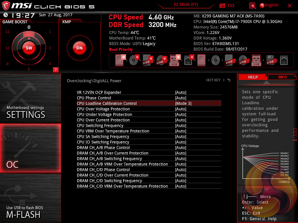Select DRAM CH_C/D VRM Over Temperature Protection row
Screen dimensions: 298x223
click(x=149, y=186)
